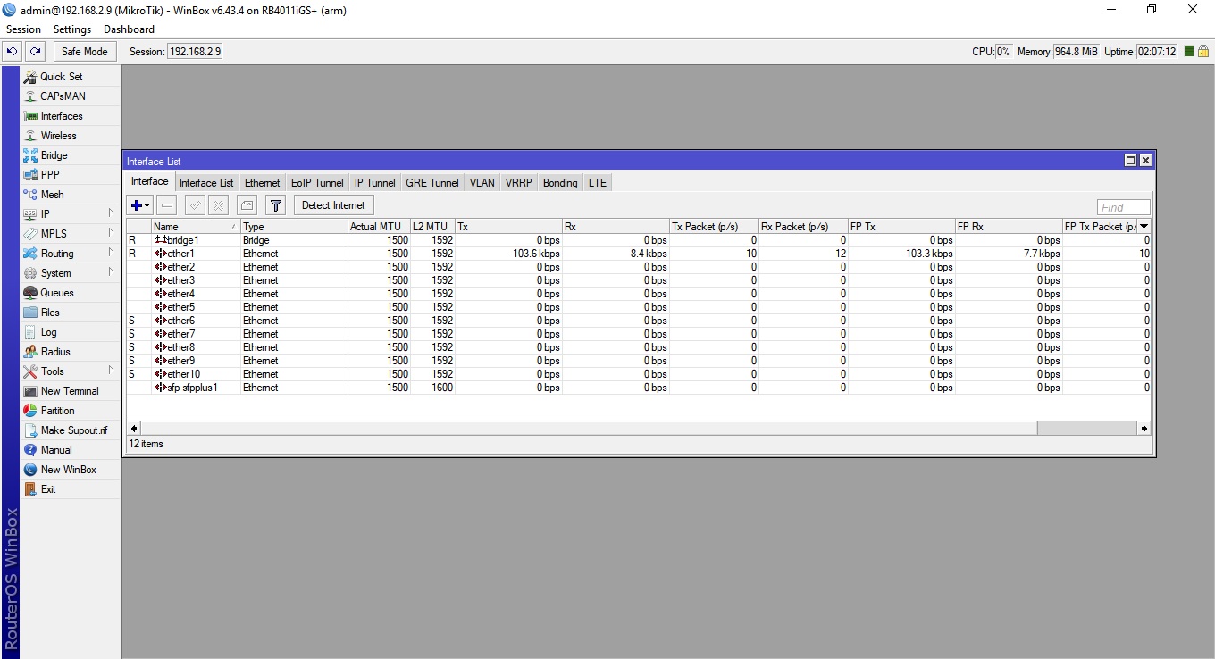
Task: Switch to the GRE Tunnel tab
Action: (432, 183)
